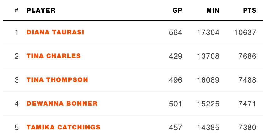263x137 pixels.
Task: Click Diana Taurasi's 564 games played
Action: tap(175, 33)
